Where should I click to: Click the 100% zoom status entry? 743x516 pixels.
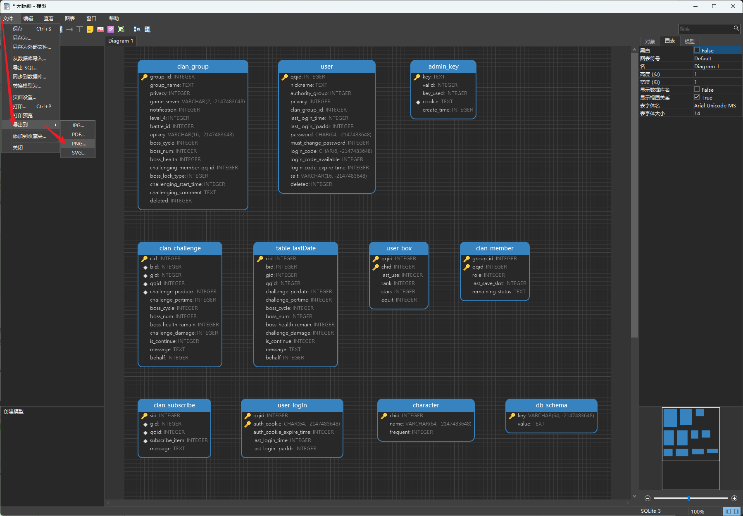point(698,511)
